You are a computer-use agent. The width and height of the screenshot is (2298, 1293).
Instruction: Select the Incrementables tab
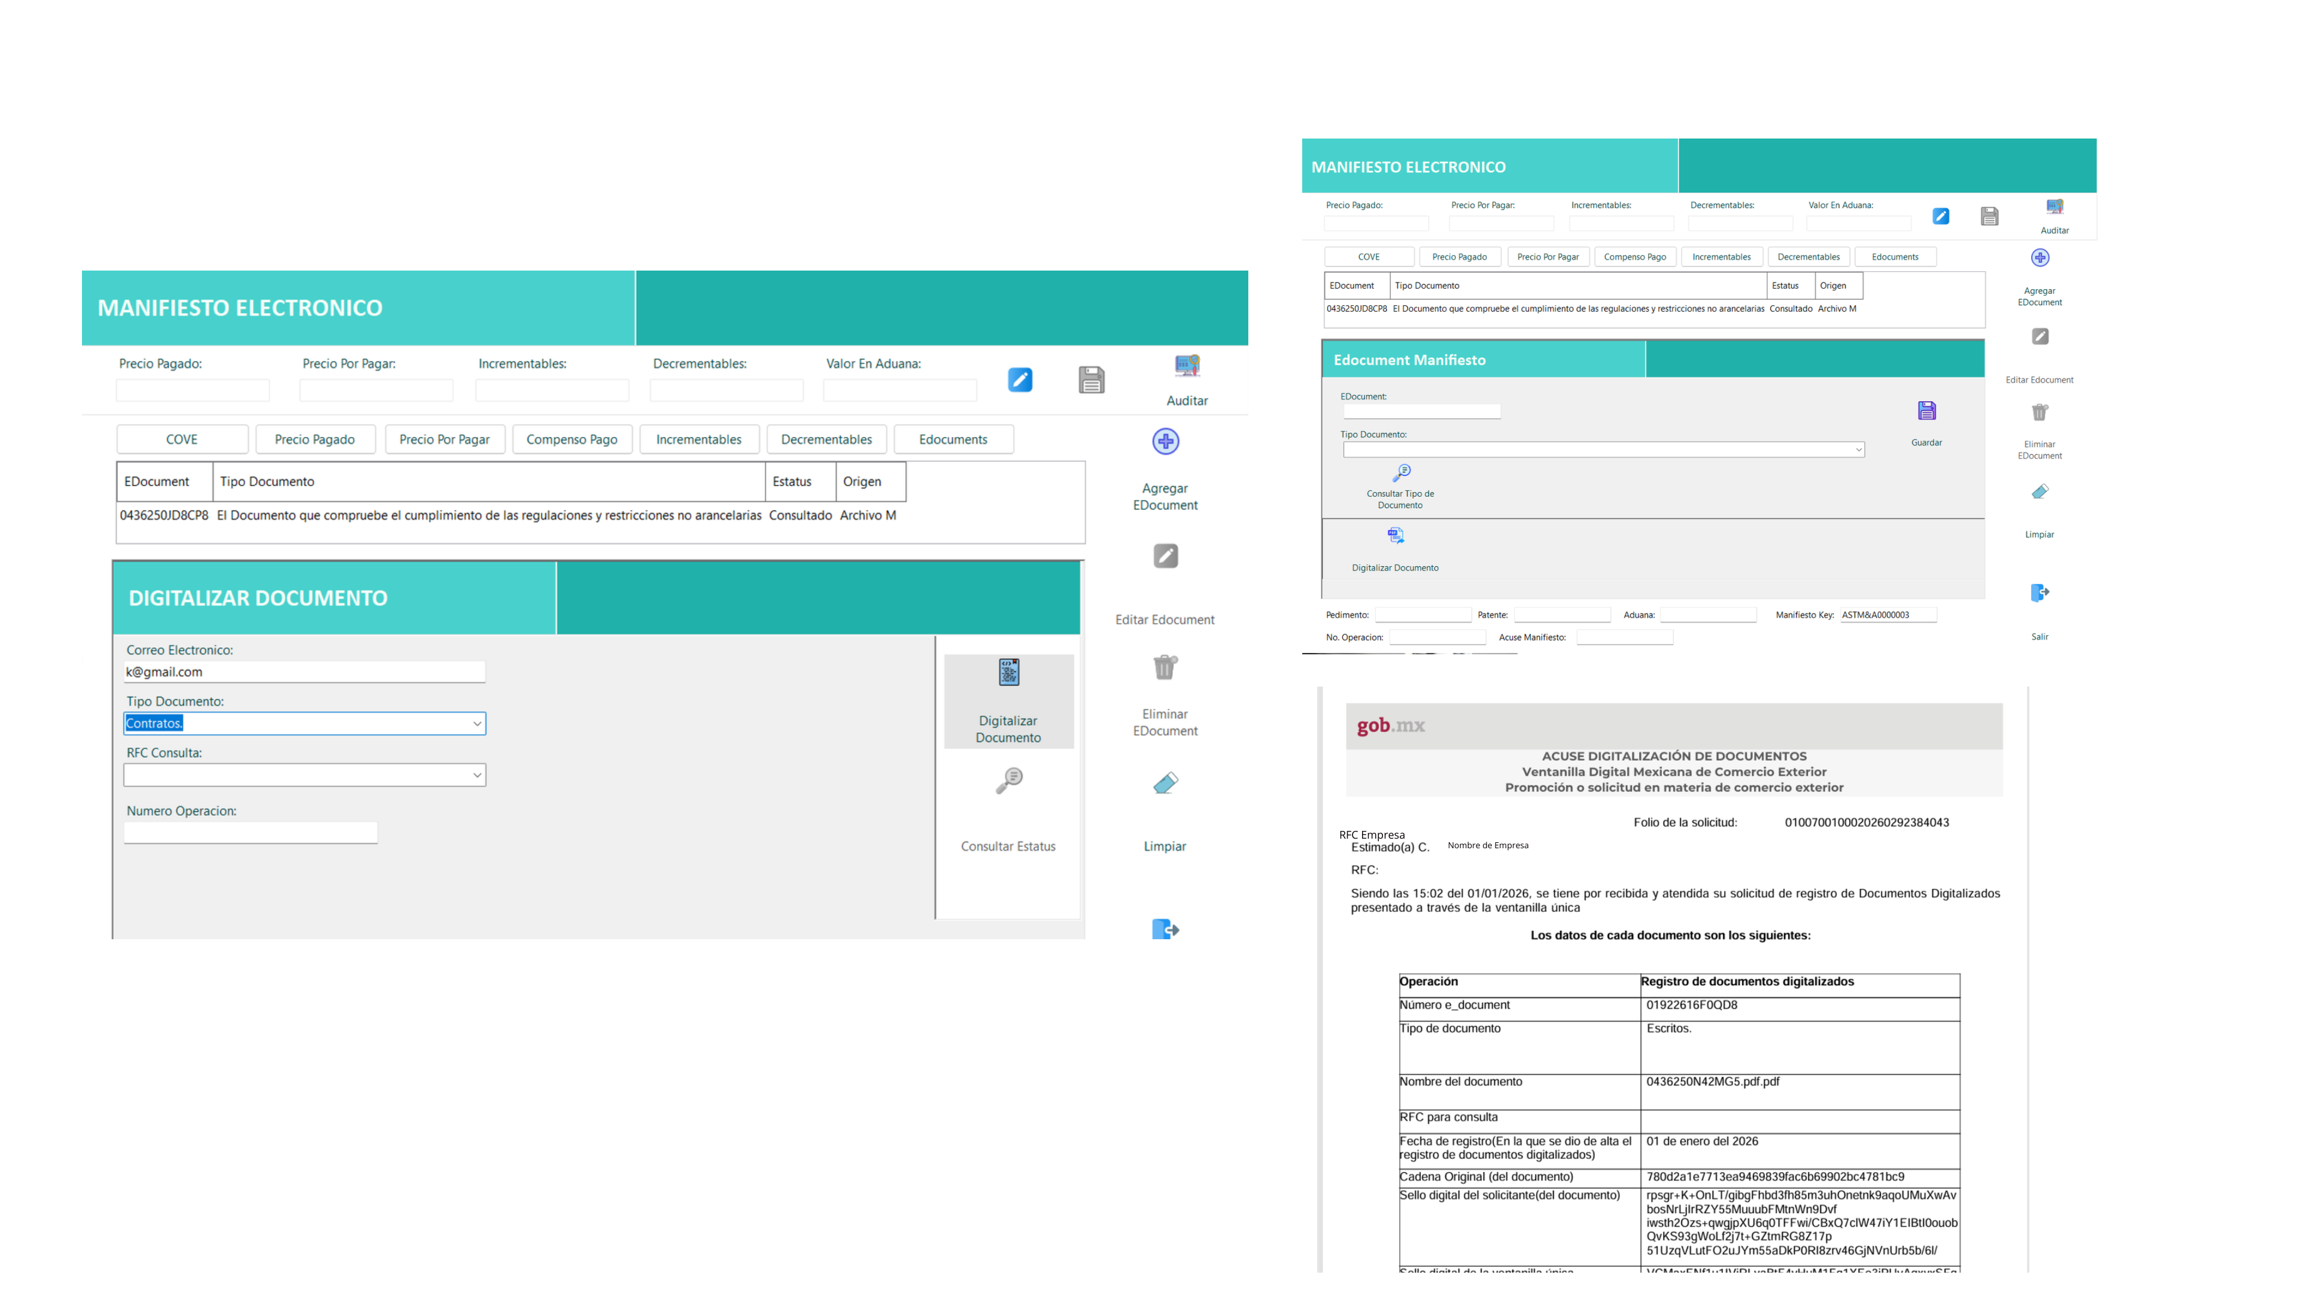coord(698,439)
